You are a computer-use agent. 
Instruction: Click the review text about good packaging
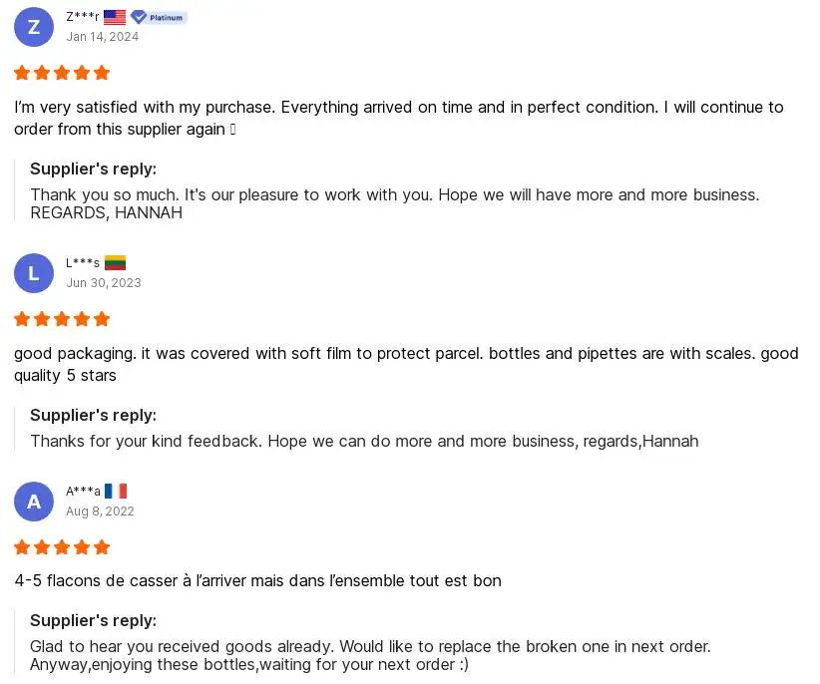[x=406, y=364]
